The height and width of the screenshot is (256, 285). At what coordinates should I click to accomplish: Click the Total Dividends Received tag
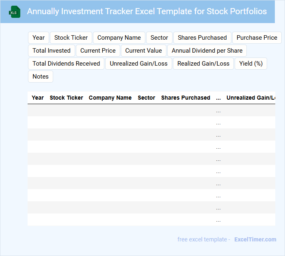(x=66, y=64)
